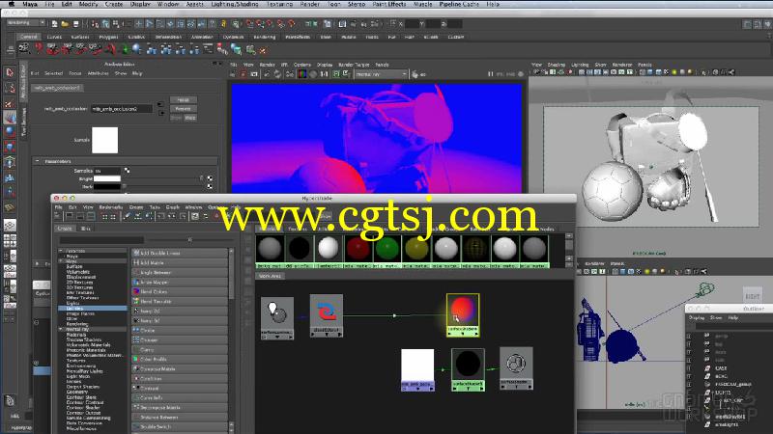This screenshot has width=773, height=434.
Task: Choose the Lasso select tool in toolbox
Action: click(x=10, y=88)
